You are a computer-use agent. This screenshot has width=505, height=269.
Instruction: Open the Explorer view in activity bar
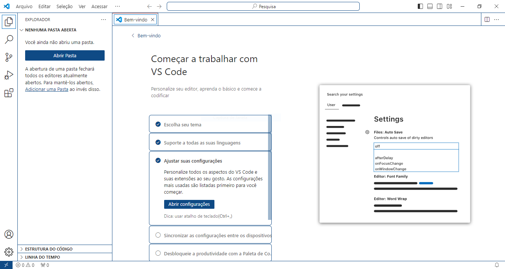[9, 22]
